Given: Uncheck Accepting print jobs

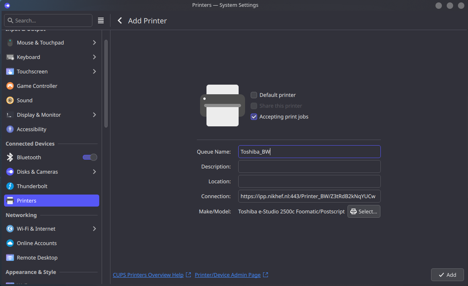Looking at the screenshot, I should pyautogui.click(x=254, y=117).
